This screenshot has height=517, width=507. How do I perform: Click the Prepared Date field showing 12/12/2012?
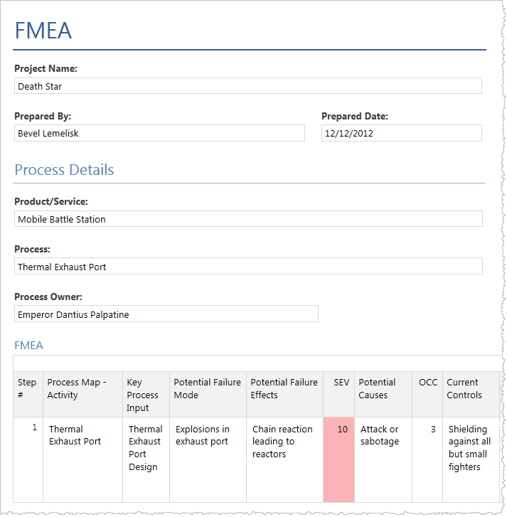[x=401, y=133]
